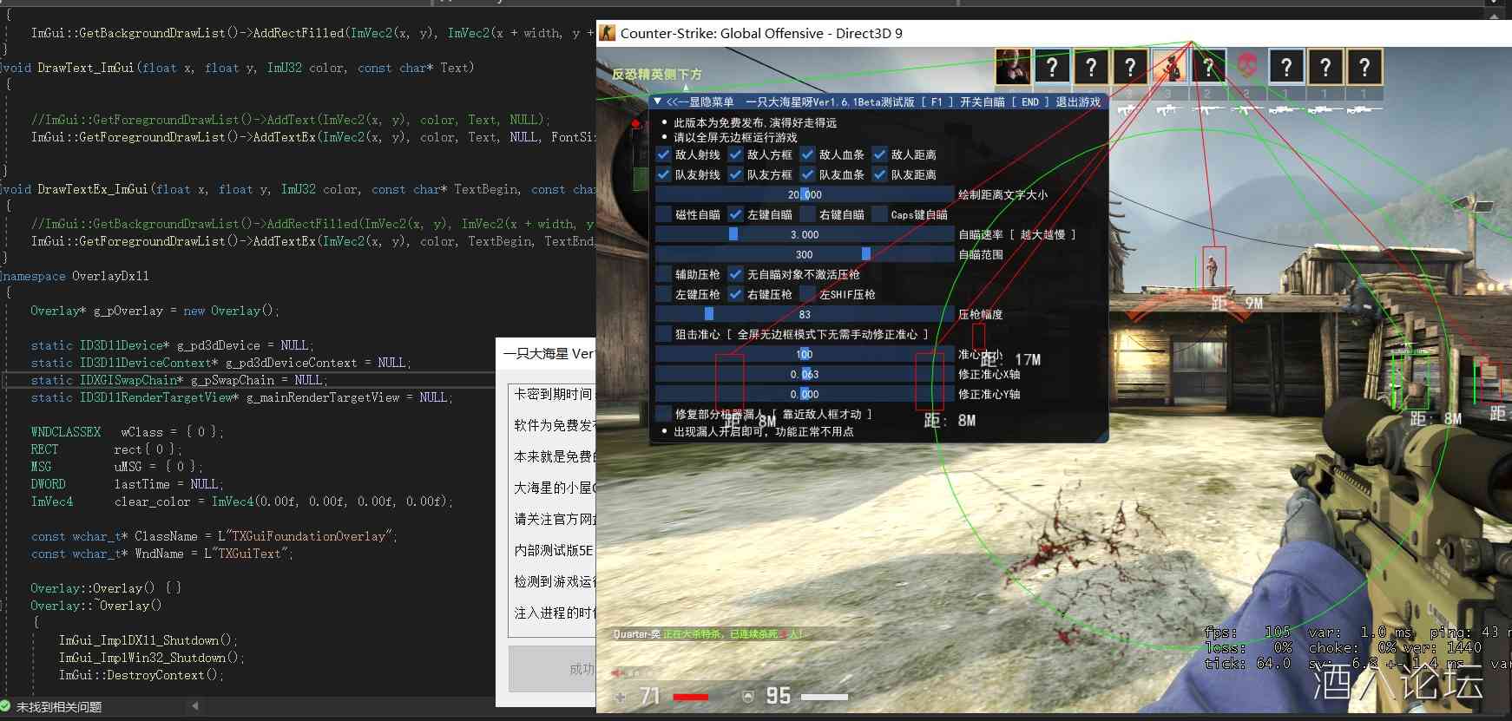Click the 准心大小 slider showing 100

pyautogui.click(x=805, y=354)
